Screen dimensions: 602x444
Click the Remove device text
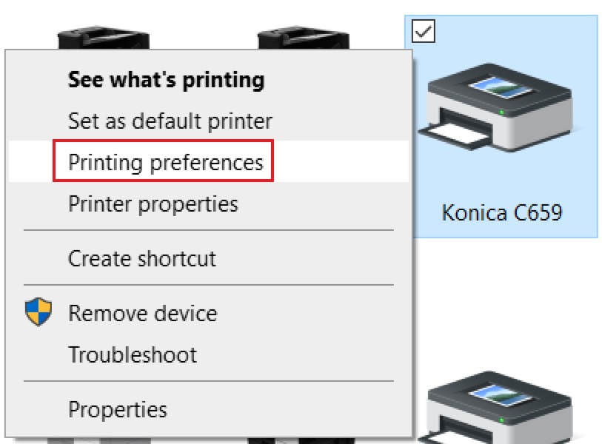(142, 313)
